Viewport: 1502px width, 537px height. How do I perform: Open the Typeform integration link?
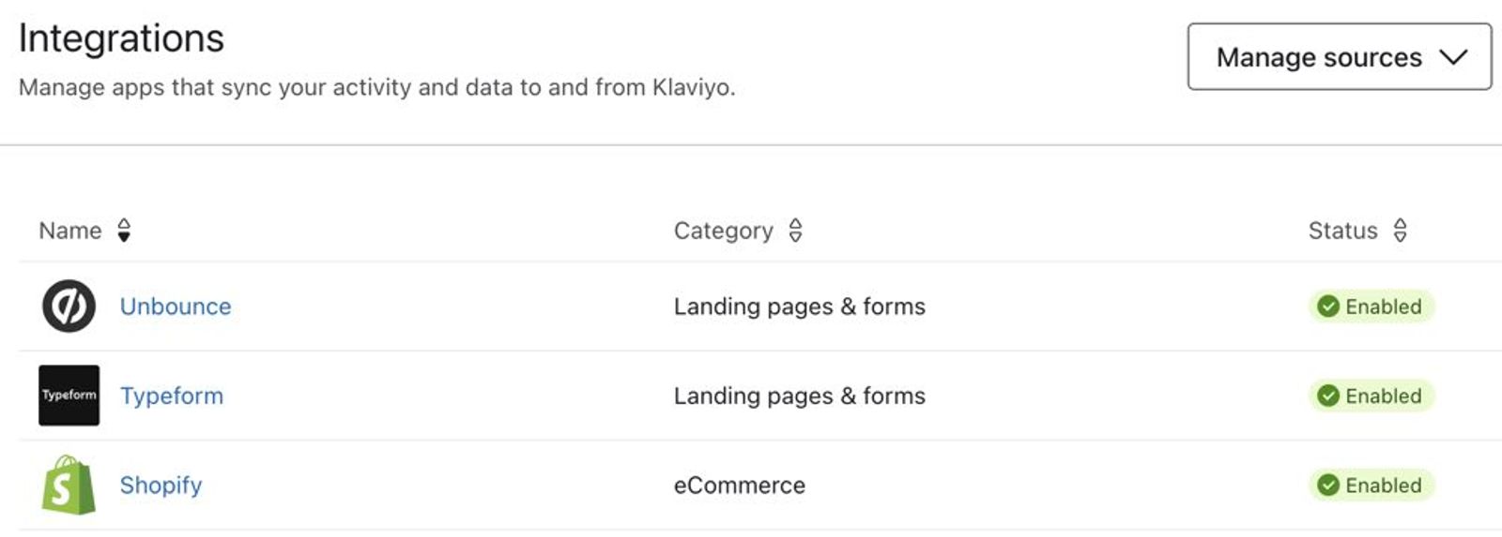tap(172, 395)
